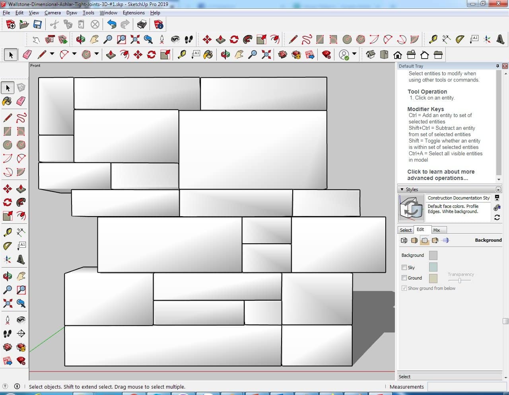Viewport: 509px width, 395px height.
Task: Open the Camera menu
Action: [52, 13]
